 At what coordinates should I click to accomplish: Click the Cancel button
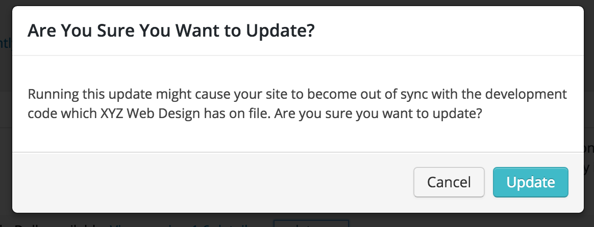449,182
